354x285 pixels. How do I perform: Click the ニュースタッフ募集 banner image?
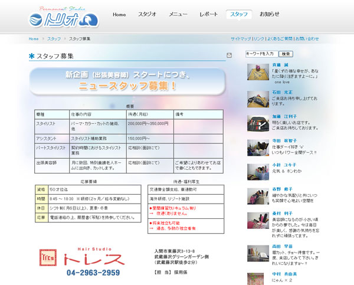pos(128,81)
